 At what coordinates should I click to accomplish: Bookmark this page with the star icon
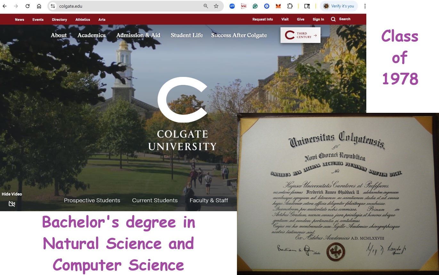tap(216, 6)
